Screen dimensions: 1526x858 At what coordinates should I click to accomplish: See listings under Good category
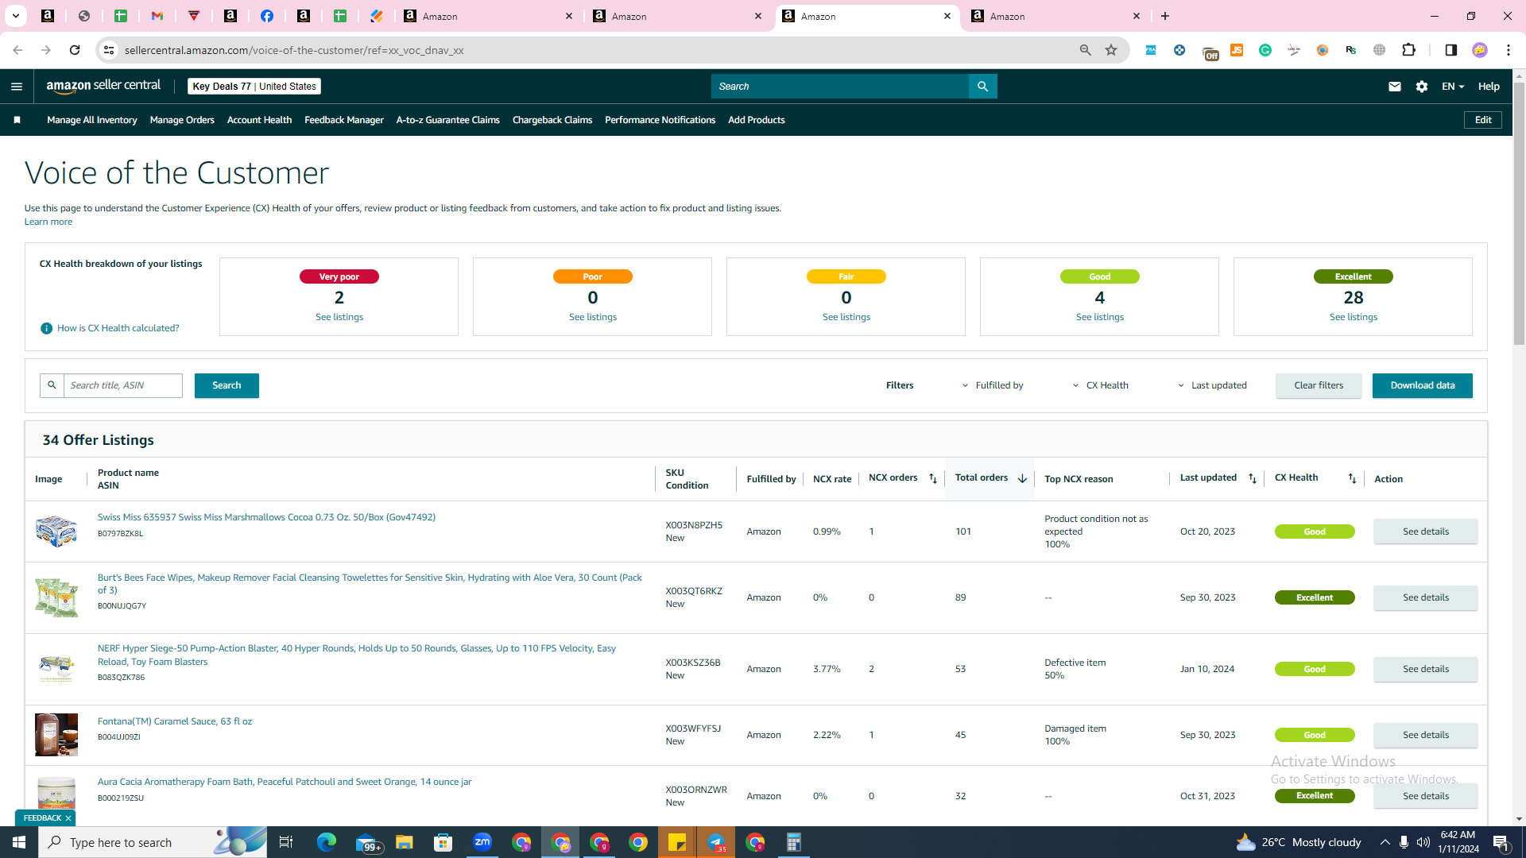[x=1100, y=317]
